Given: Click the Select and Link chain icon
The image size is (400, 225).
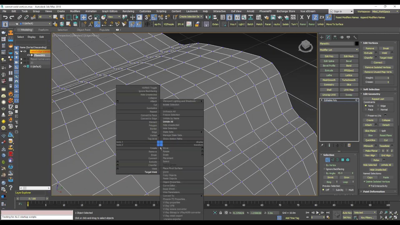Looking at the screenshot, I should click(x=20, y=17).
